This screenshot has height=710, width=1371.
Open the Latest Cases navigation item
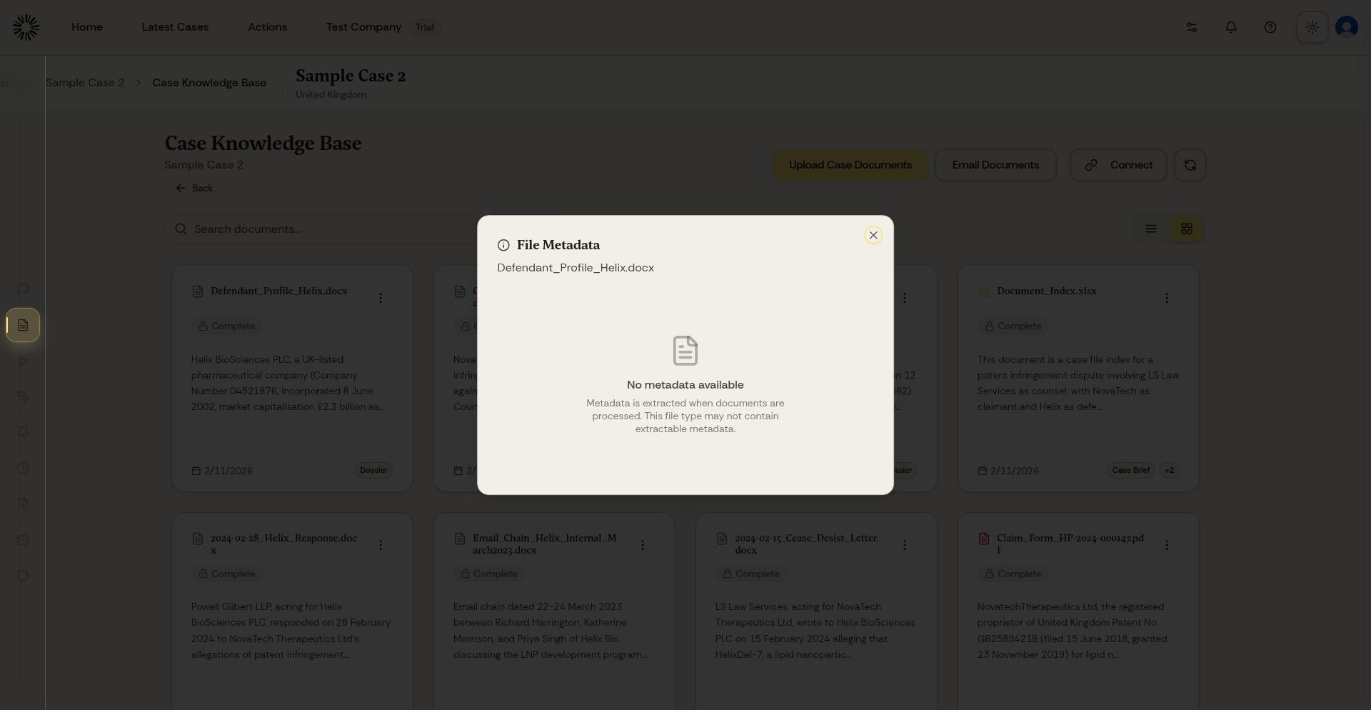point(175,27)
